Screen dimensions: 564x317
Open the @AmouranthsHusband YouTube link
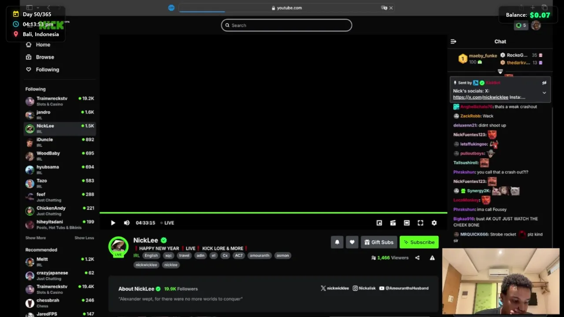click(x=404, y=288)
